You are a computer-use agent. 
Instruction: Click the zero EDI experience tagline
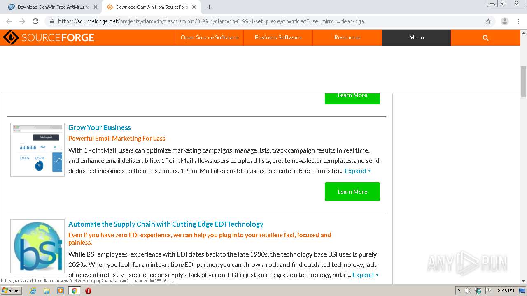click(200, 238)
